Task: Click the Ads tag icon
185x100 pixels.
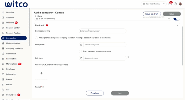Action: 3,90
